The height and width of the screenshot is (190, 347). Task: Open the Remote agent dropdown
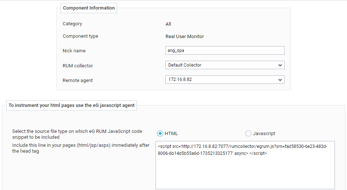[x=225, y=79]
